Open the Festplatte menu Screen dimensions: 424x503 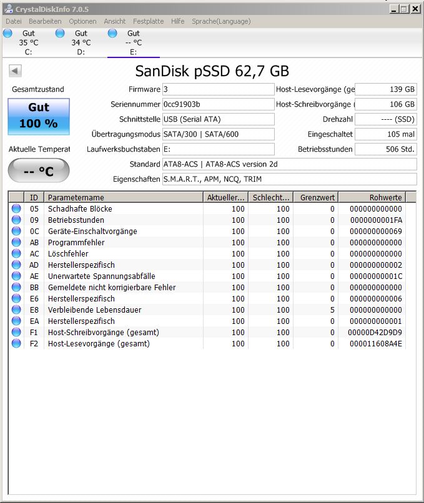coord(148,21)
